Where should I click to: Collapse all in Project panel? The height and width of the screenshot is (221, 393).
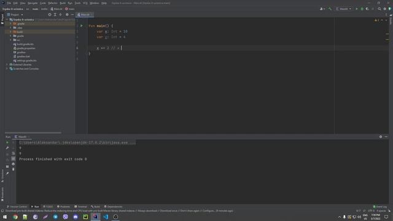pos(60,15)
